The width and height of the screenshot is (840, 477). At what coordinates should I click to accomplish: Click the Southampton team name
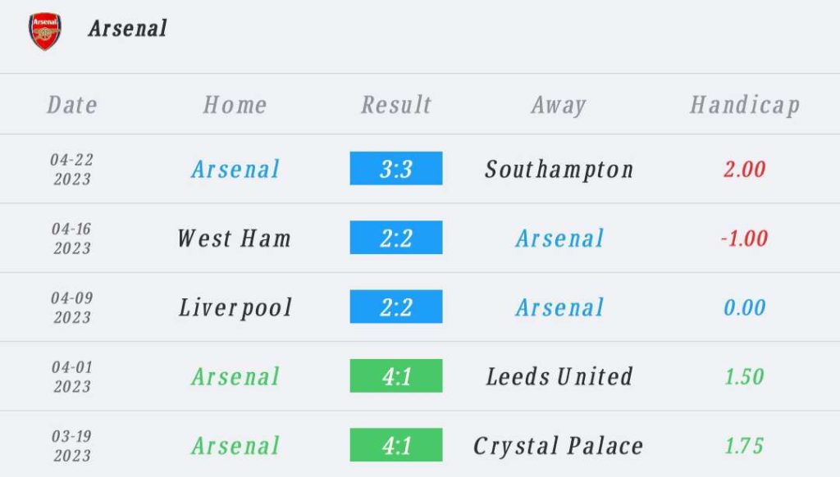coord(559,169)
